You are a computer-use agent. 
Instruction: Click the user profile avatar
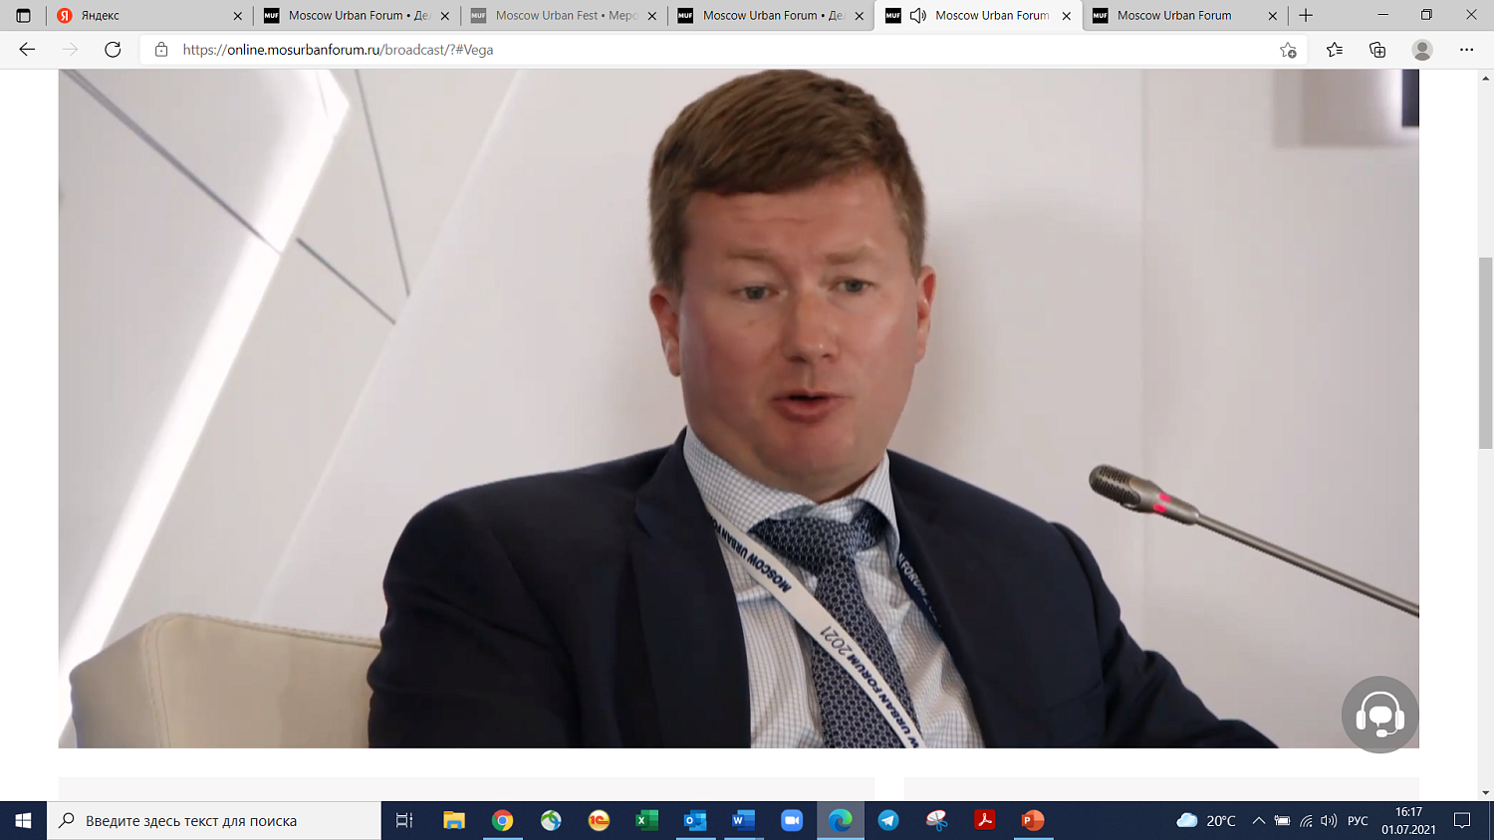click(1422, 50)
